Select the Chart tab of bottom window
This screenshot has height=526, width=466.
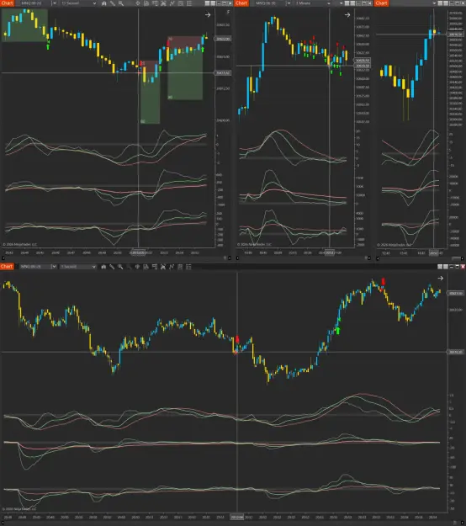click(x=7, y=267)
